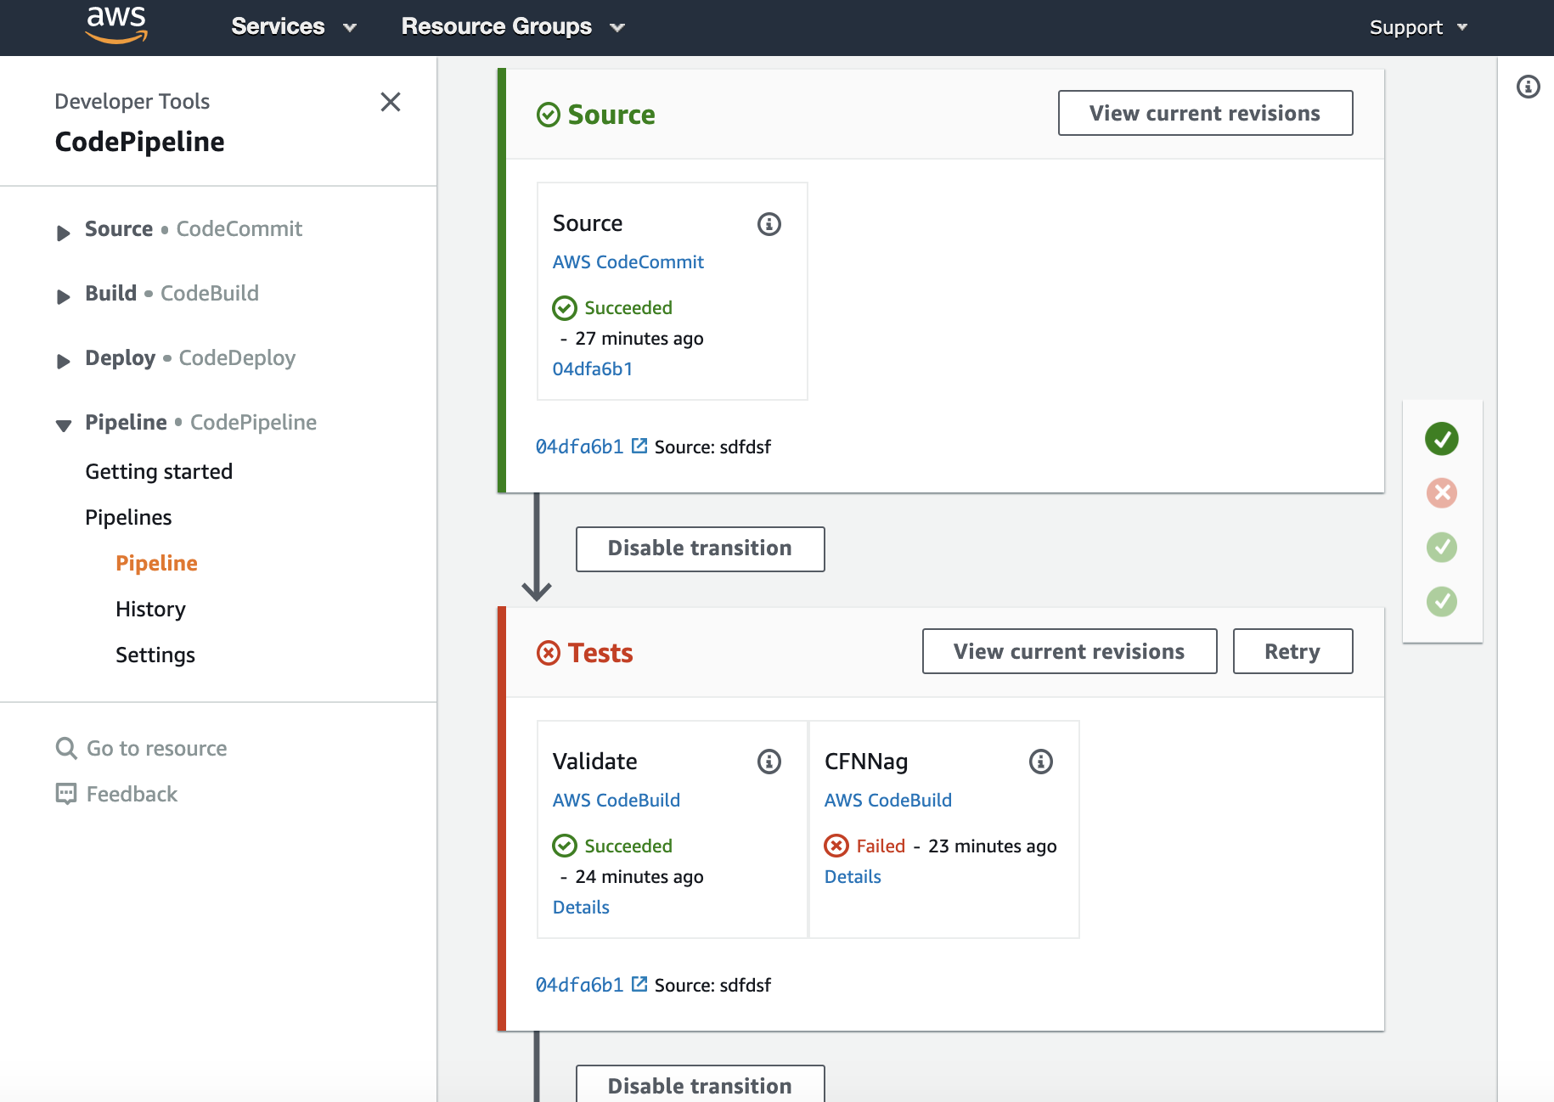Viewport: 1554px width, 1102px height.
Task: Click the Succeeded status icon in Source card
Action: [565, 308]
